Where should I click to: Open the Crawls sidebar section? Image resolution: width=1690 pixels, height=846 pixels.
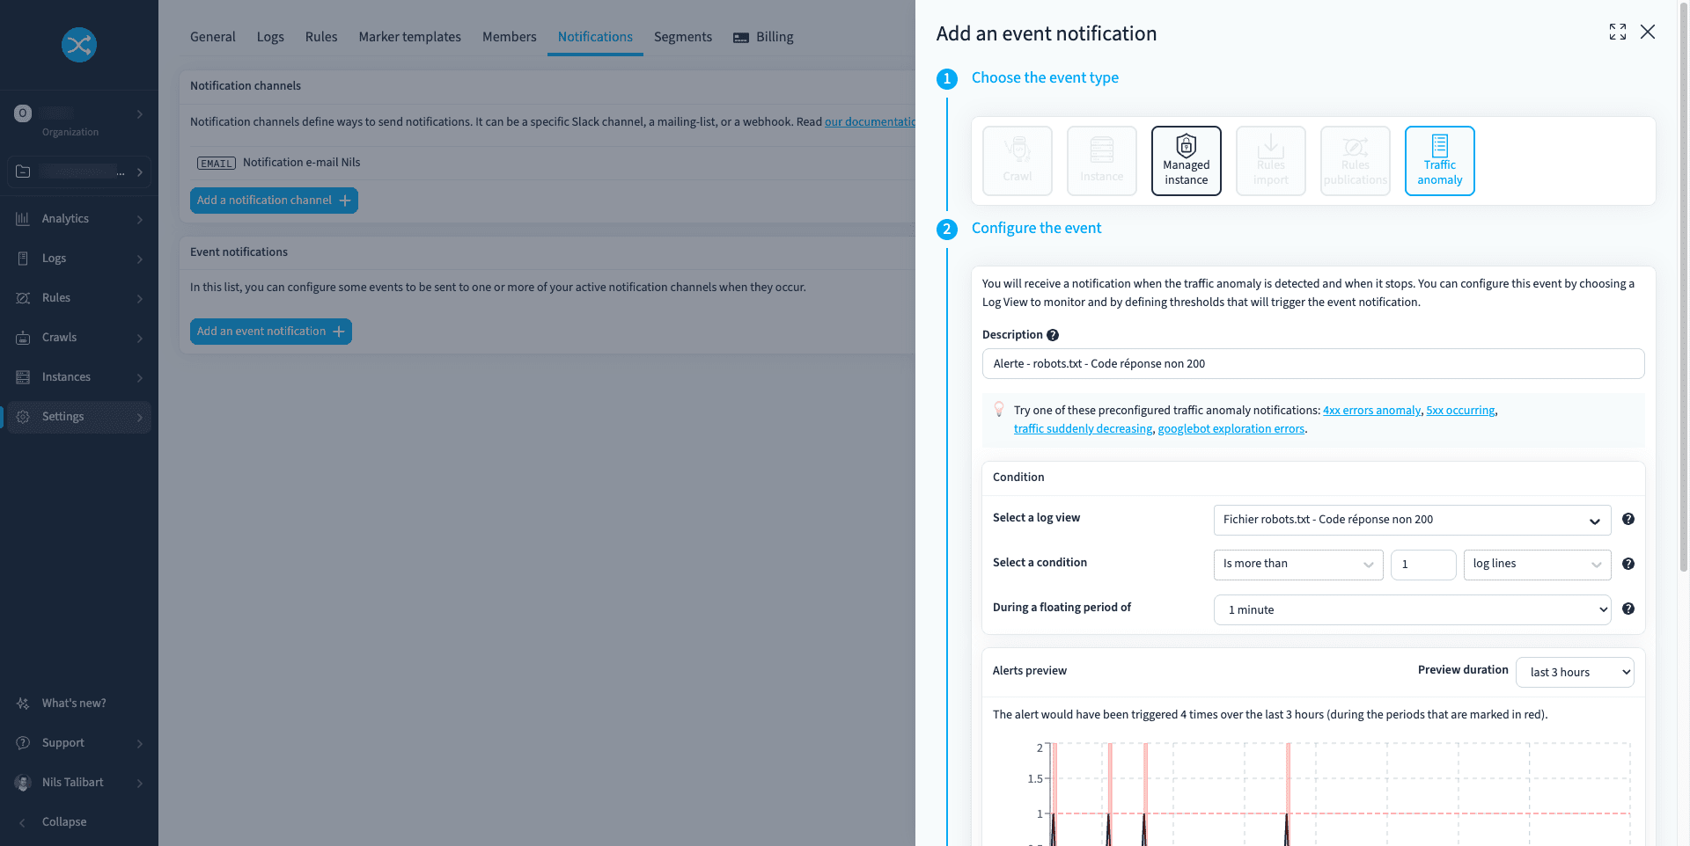(x=78, y=338)
